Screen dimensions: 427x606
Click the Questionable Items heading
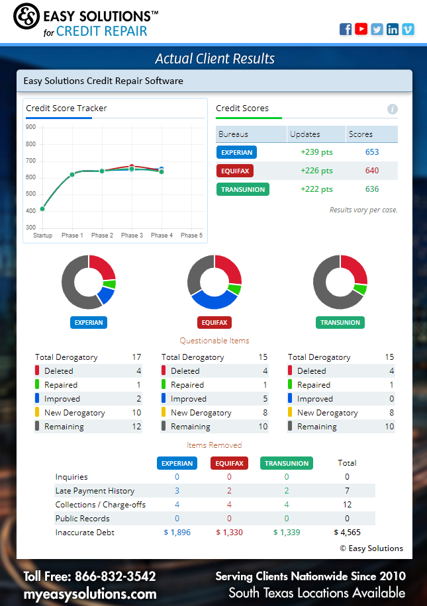[x=214, y=341]
